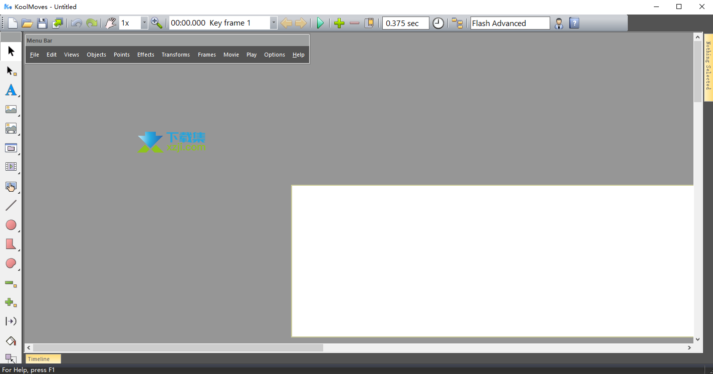The image size is (713, 374).
Task: Click the hand pan tool icon
Action: [x=111, y=23]
